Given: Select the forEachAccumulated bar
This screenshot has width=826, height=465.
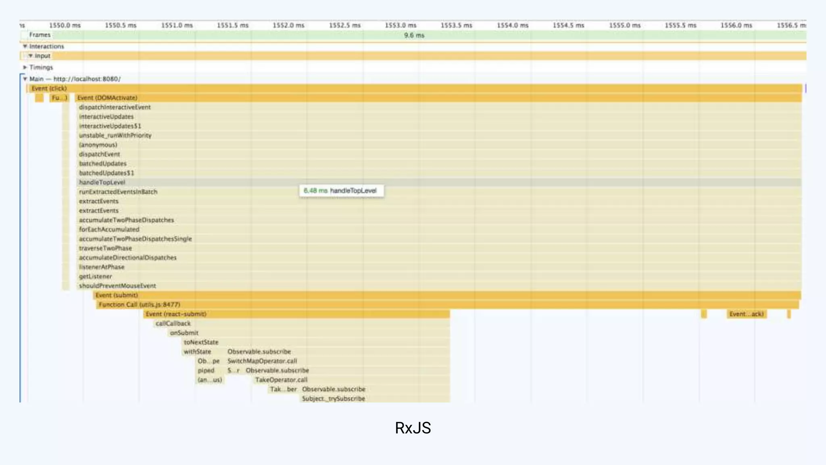Looking at the screenshot, I should (x=439, y=229).
